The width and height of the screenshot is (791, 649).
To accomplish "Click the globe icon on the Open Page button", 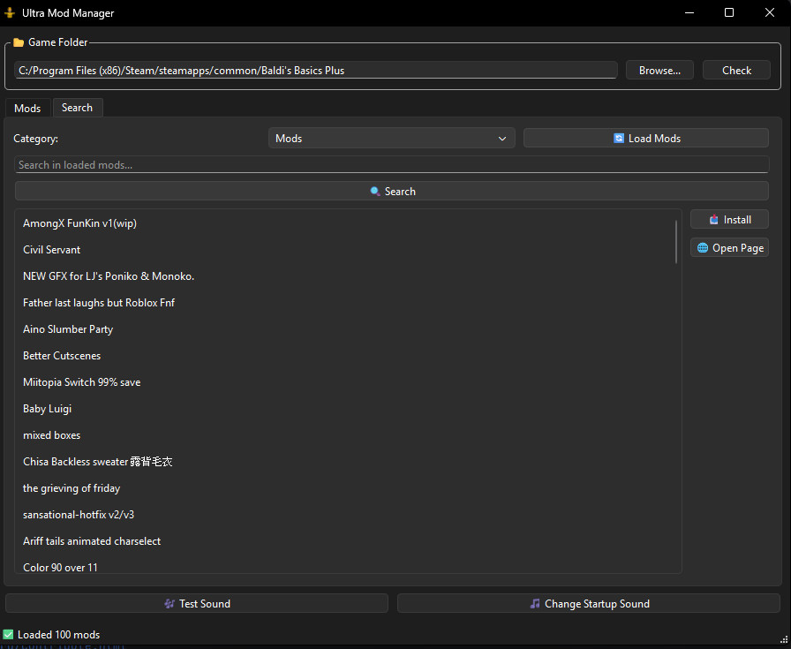I will pyautogui.click(x=702, y=247).
